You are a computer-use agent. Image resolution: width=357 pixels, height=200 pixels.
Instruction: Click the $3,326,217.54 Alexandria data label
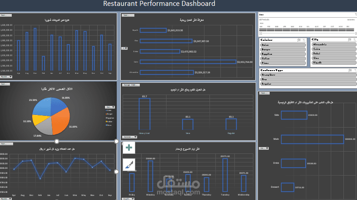point(202,72)
